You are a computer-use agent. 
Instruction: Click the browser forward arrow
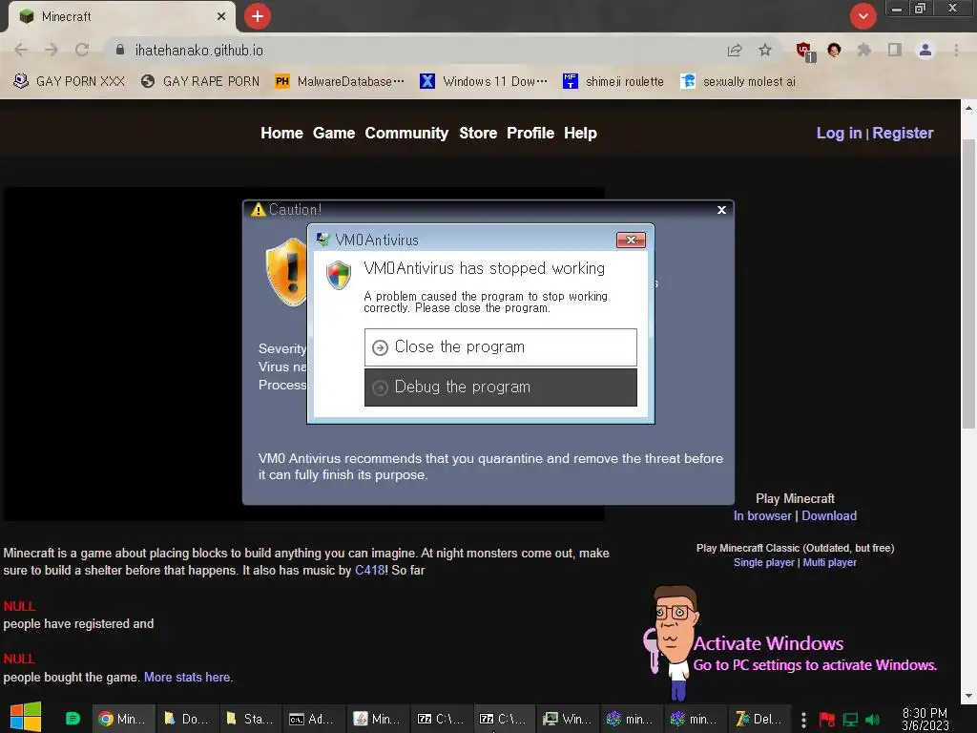tap(52, 50)
